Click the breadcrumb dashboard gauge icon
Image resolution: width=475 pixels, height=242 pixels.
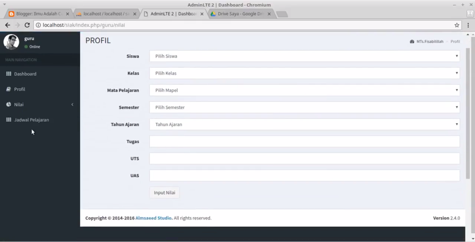click(x=412, y=41)
